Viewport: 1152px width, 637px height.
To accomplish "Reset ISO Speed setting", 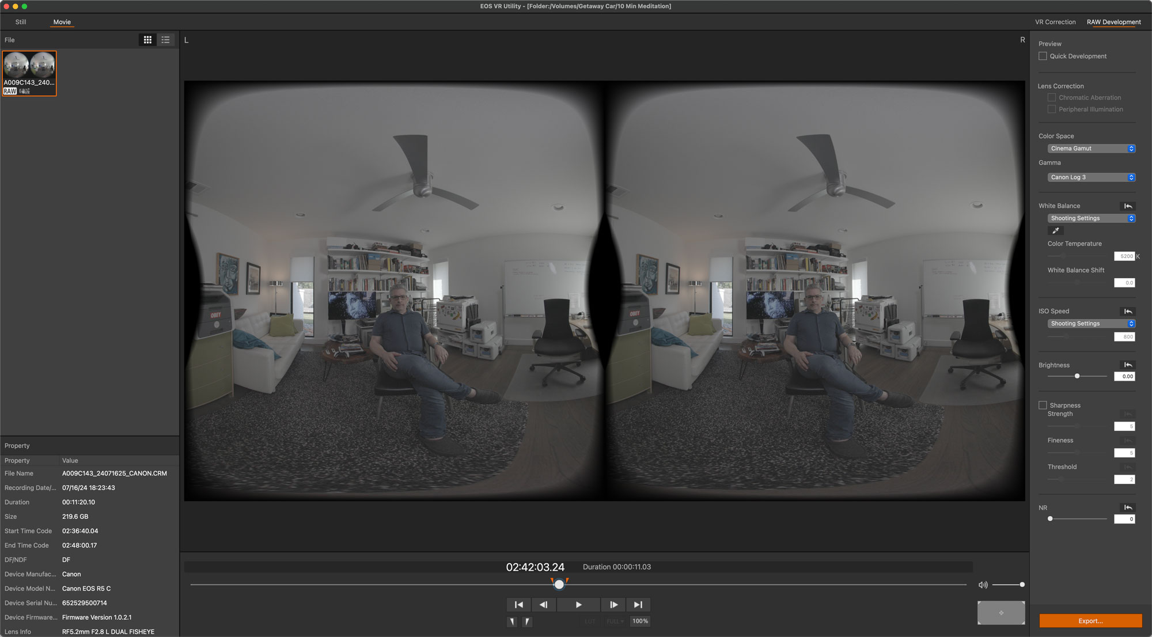I will (x=1128, y=312).
